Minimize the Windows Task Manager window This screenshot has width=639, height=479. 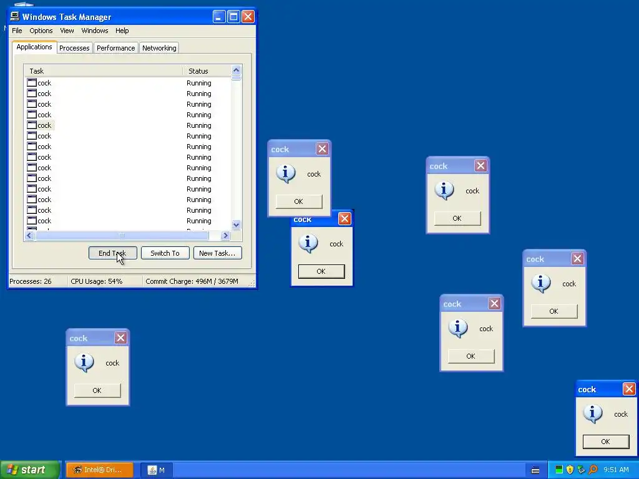tap(219, 17)
